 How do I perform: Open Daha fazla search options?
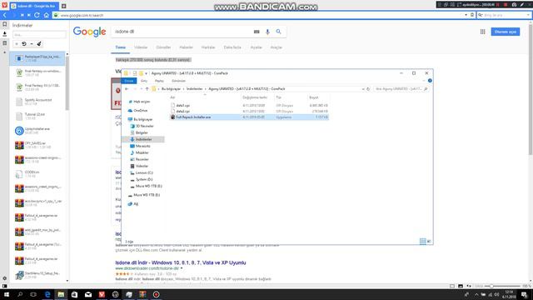tap(232, 47)
